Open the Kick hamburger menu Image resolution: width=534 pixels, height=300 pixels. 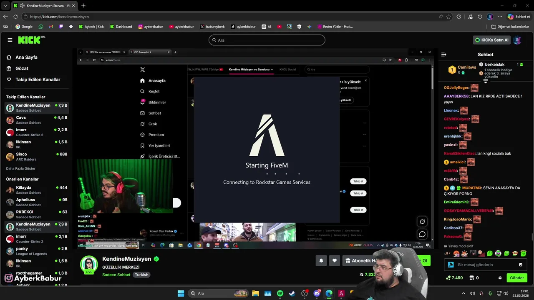10,40
